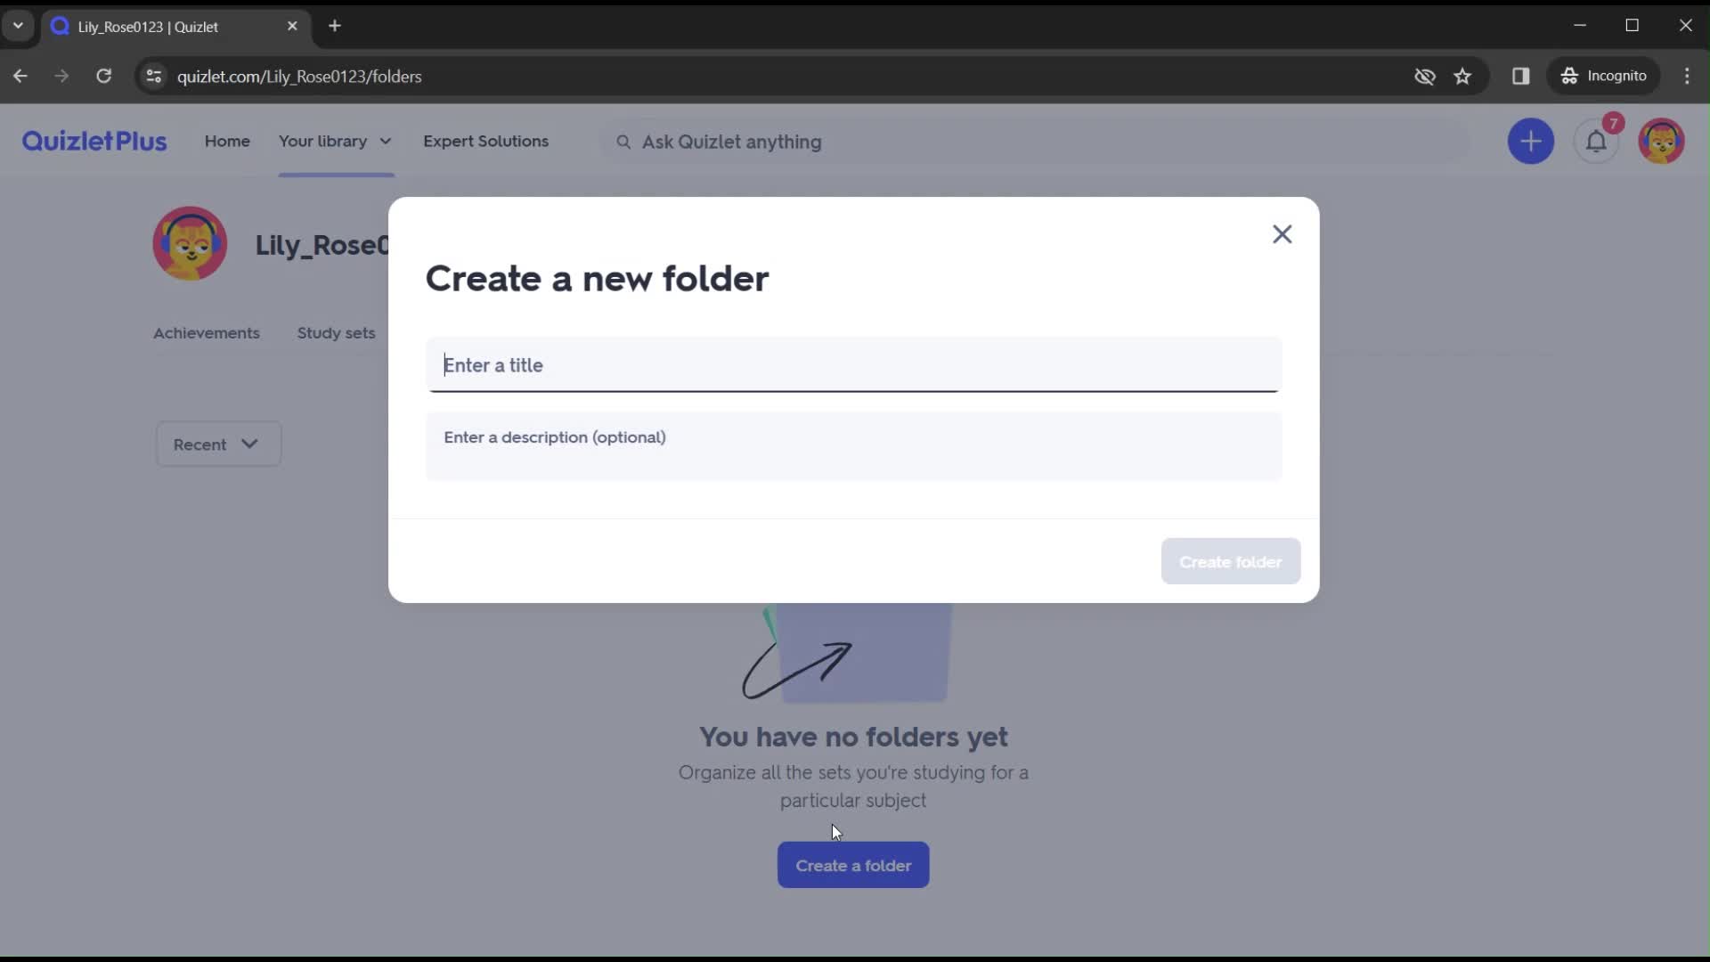
Task: Click the bottom Create a folder button
Action: pos(854,865)
